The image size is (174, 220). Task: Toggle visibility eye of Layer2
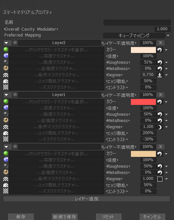tap(15, 42)
